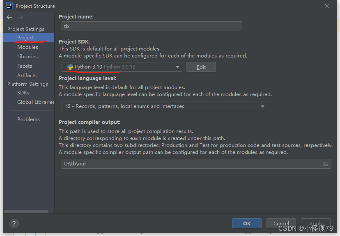340x236 pixels.
Task: Browse compiler output folder icon
Action: pos(326,164)
